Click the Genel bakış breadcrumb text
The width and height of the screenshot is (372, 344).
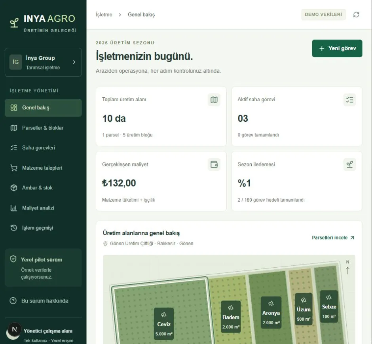point(141,15)
